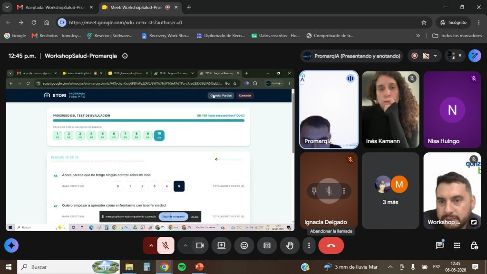Click the address bar URL
This screenshot has width=487, height=274.
(126, 22)
